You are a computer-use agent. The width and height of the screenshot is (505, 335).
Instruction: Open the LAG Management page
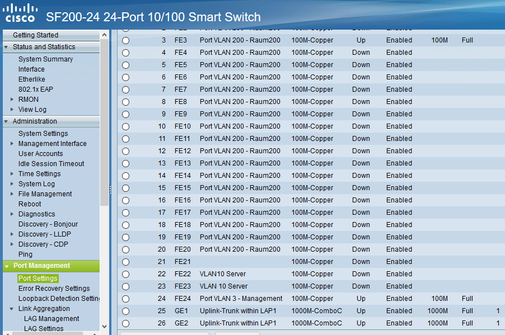pos(52,319)
